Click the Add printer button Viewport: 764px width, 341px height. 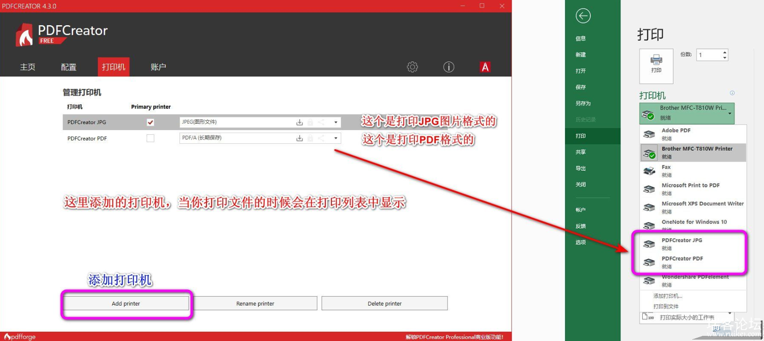(x=126, y=304)
